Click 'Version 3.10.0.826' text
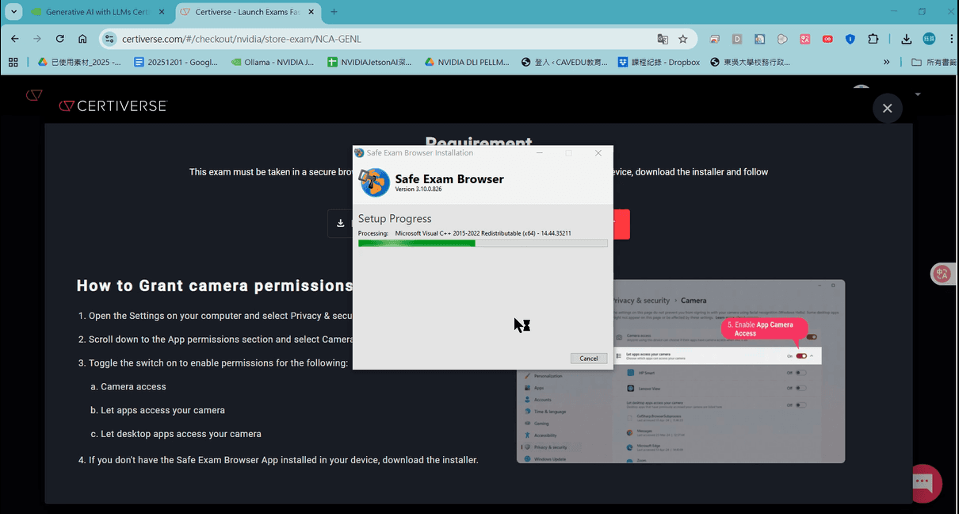Image resolution: width=959 pixels, height=514 pixels. (418, 190)
